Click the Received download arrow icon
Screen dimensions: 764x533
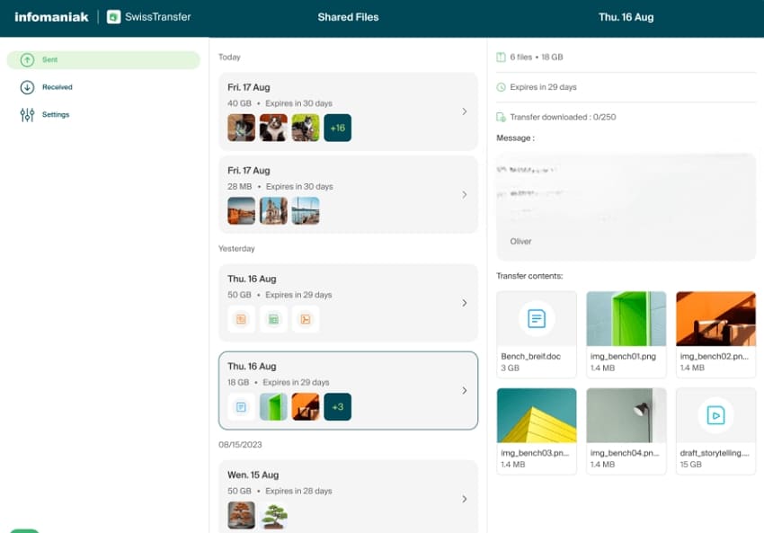click(27, 87)
